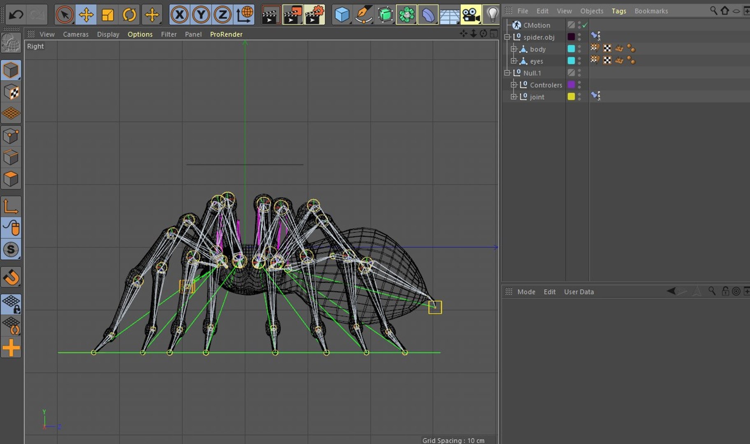The width and height of the screenshot is (750, 444).
Task: Activate the Rotate tool
Action: pos(129,15)
